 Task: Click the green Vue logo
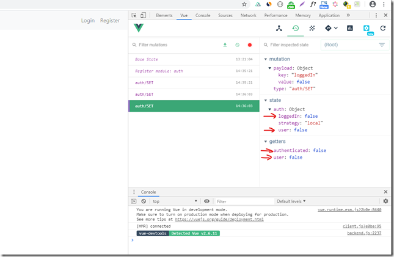coord(139,28)
